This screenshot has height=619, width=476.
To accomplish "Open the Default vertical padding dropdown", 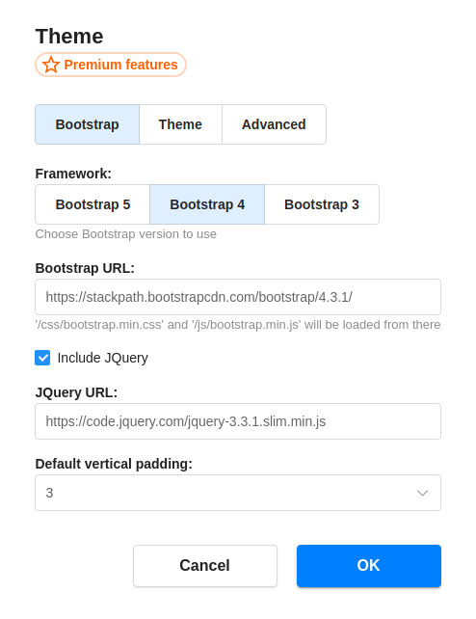I will click(x=238, y=493).
